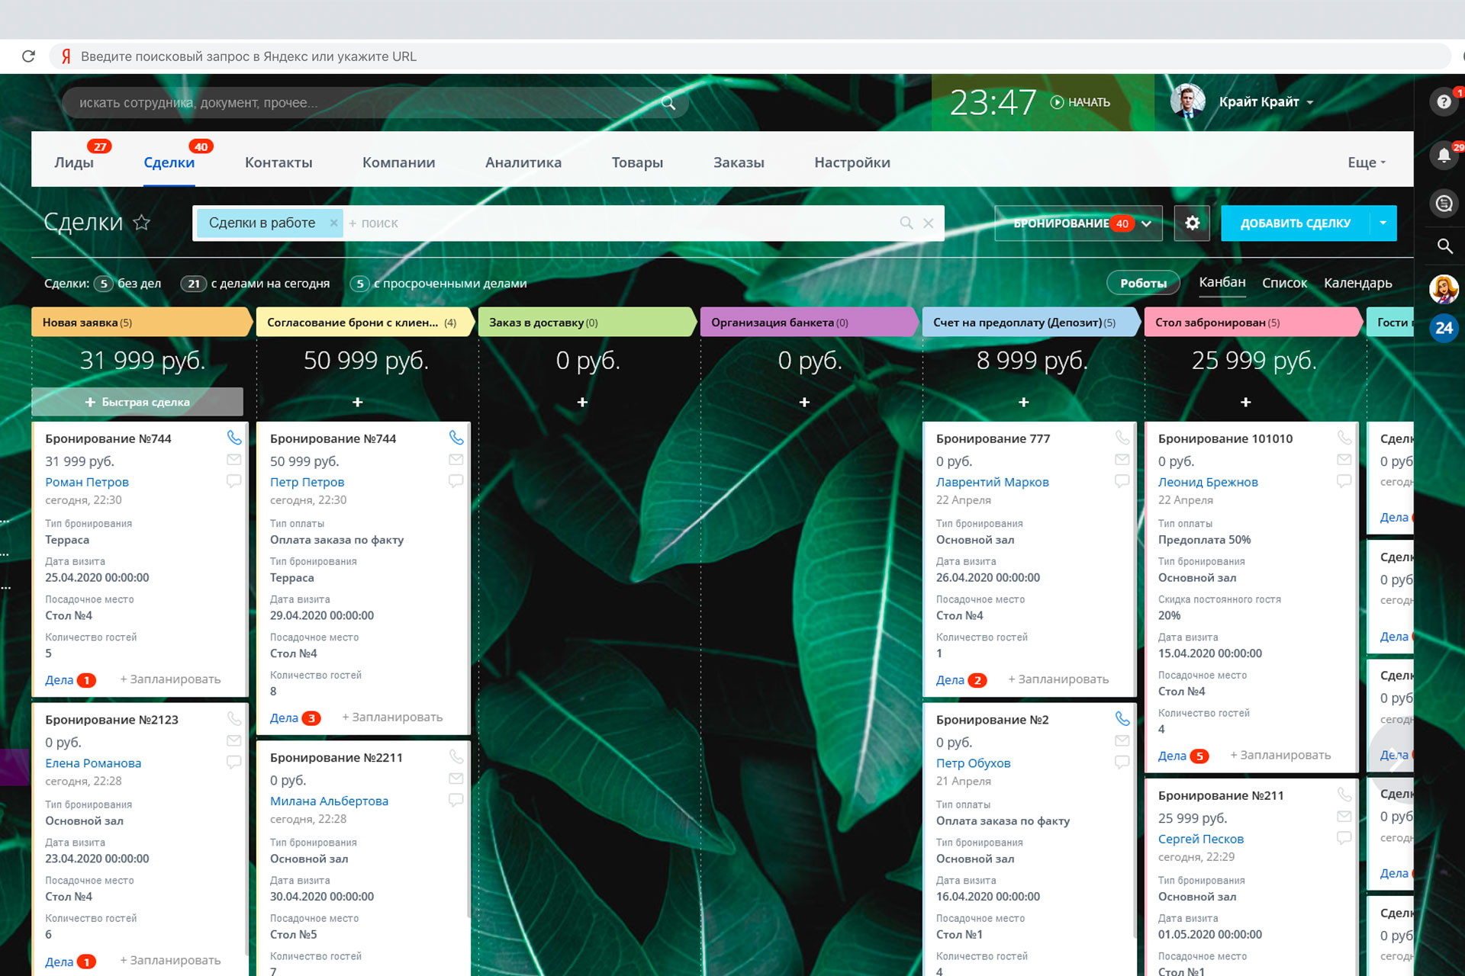The image size is (1465, 976).
Task: Click chat bubble icon on Бронирование 101010 card
Action: click(1344, 481)
